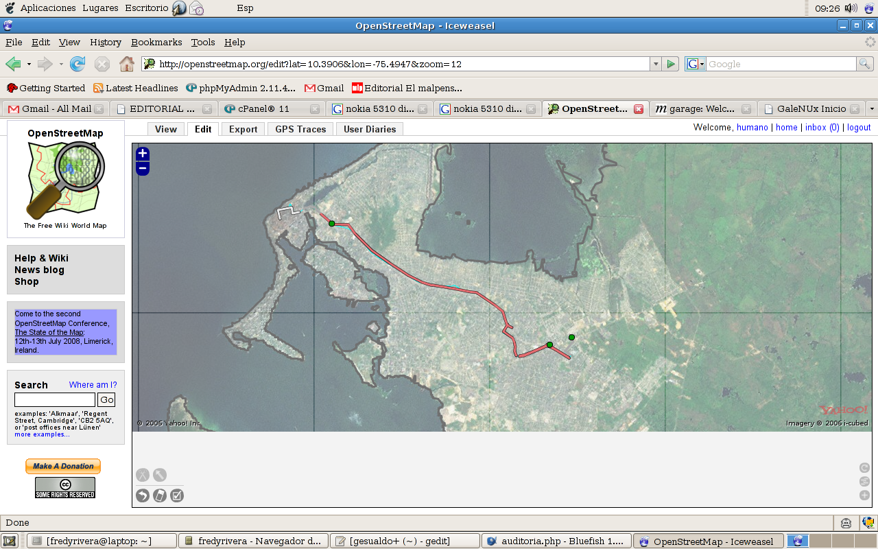
Task: Click the Where am I? link
Action: 93,385
